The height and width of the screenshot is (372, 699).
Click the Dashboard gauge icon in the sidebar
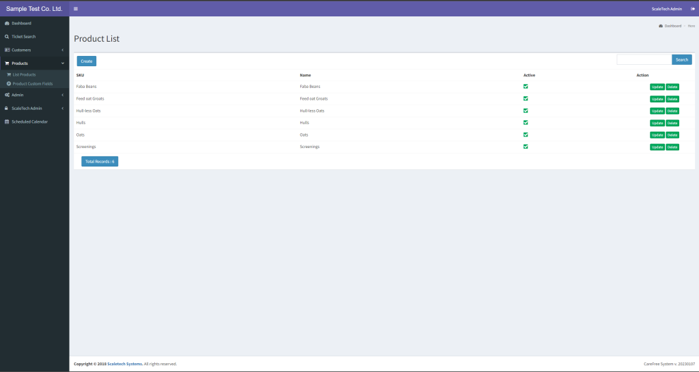pos(7,23)
